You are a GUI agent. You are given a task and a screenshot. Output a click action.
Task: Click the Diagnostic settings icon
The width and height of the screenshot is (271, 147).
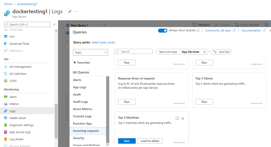(6, 125)
